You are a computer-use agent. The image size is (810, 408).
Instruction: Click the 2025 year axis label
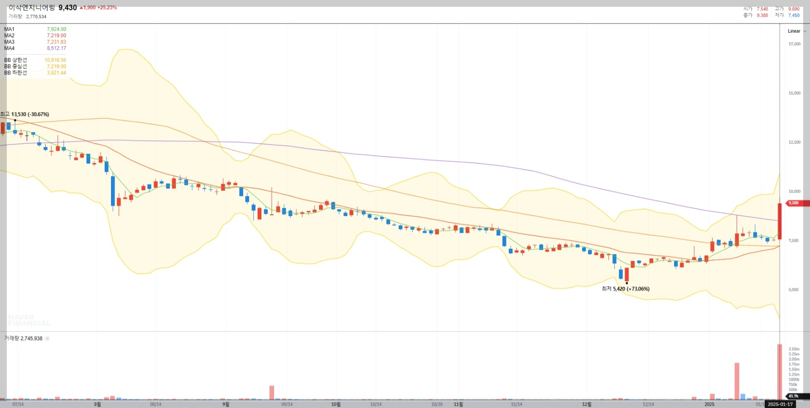709,404
